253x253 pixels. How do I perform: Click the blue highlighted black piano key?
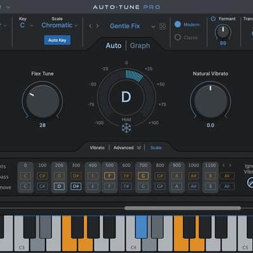point(141,226)
